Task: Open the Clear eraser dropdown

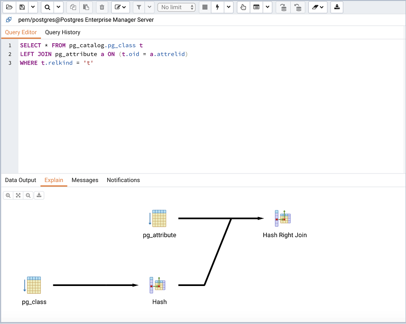Action: click(x=318, y=7)
